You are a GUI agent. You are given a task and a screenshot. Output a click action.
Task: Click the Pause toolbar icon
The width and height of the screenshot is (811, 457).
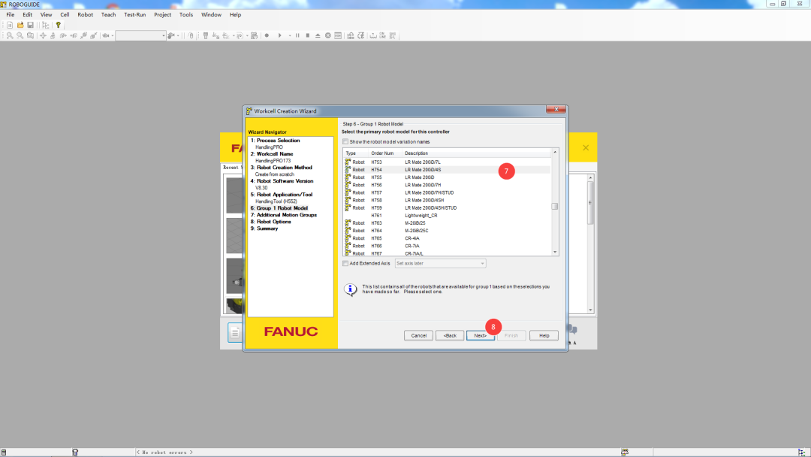(297, 36)
